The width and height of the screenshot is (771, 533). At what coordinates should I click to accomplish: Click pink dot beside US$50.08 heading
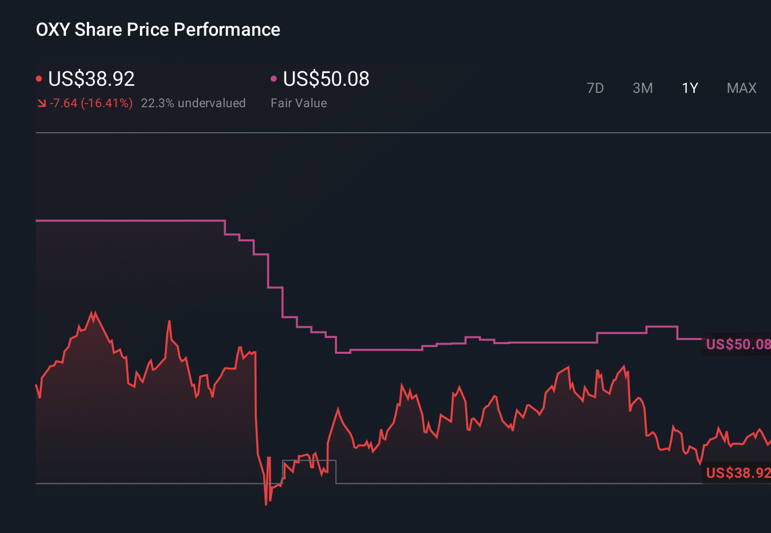coord(274,79)
